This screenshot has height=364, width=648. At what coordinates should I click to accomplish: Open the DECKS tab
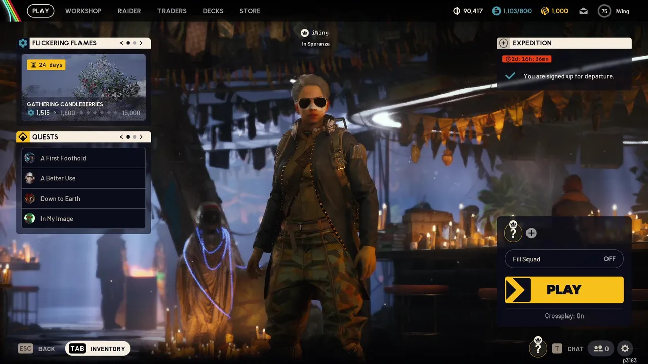pos(213,11)
